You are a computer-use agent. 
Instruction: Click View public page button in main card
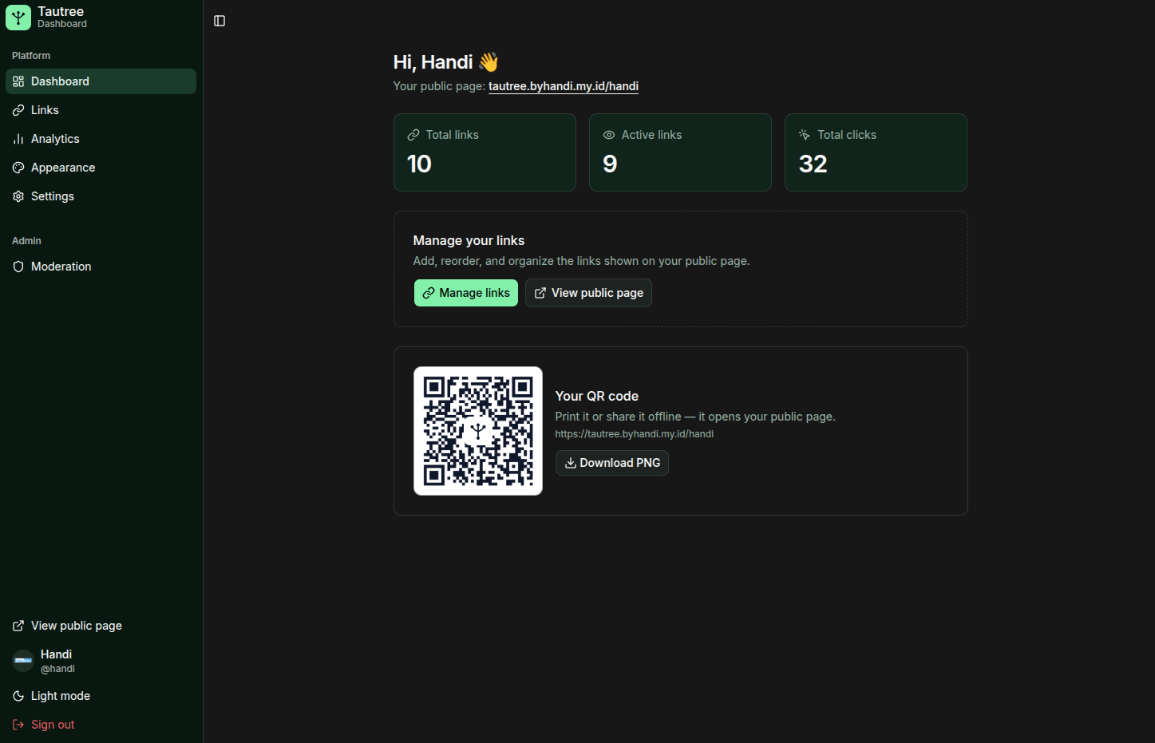click(588, 293)
